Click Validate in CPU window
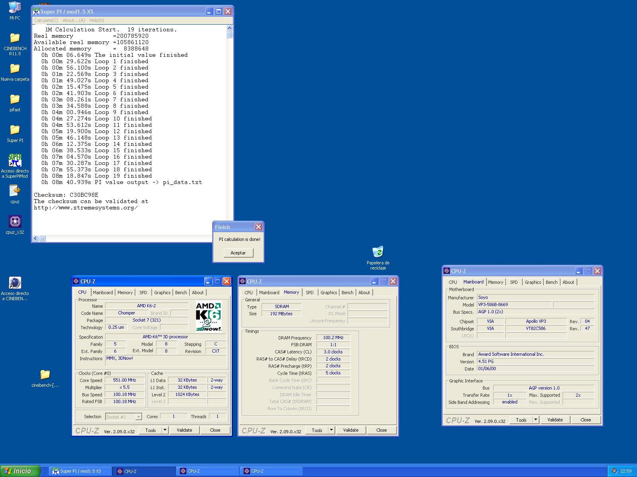This screenshot has height=477, width=637. pyautogui.click(x=184, y=430)
